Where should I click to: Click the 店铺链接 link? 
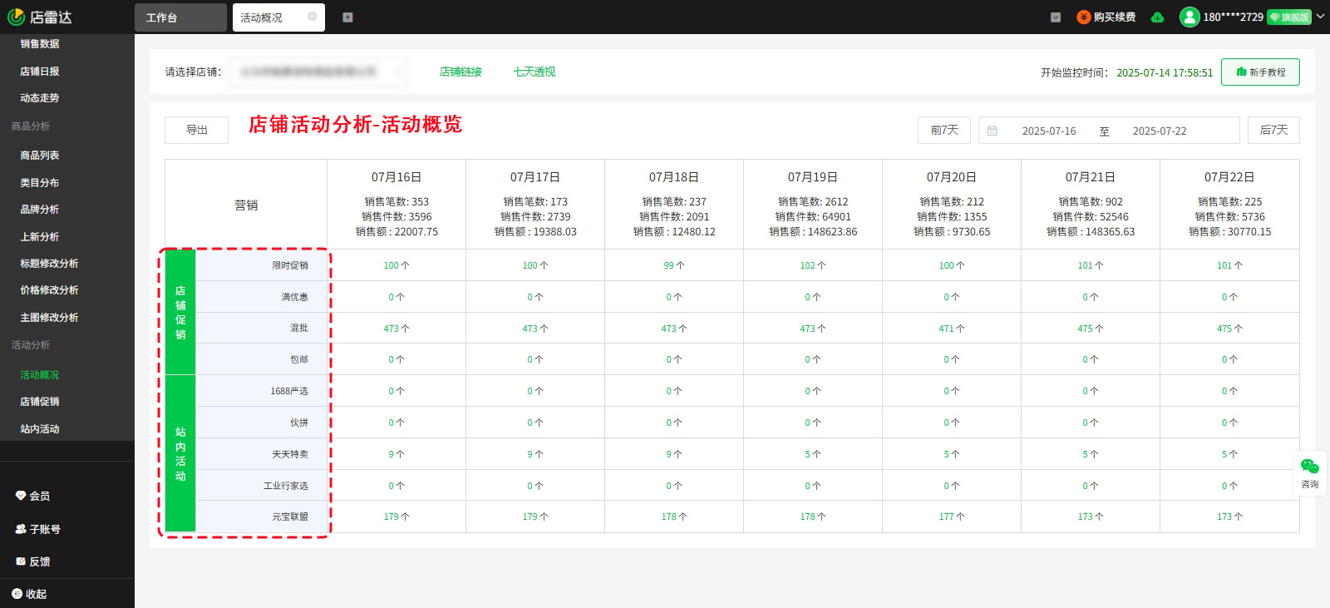(461, 72)
